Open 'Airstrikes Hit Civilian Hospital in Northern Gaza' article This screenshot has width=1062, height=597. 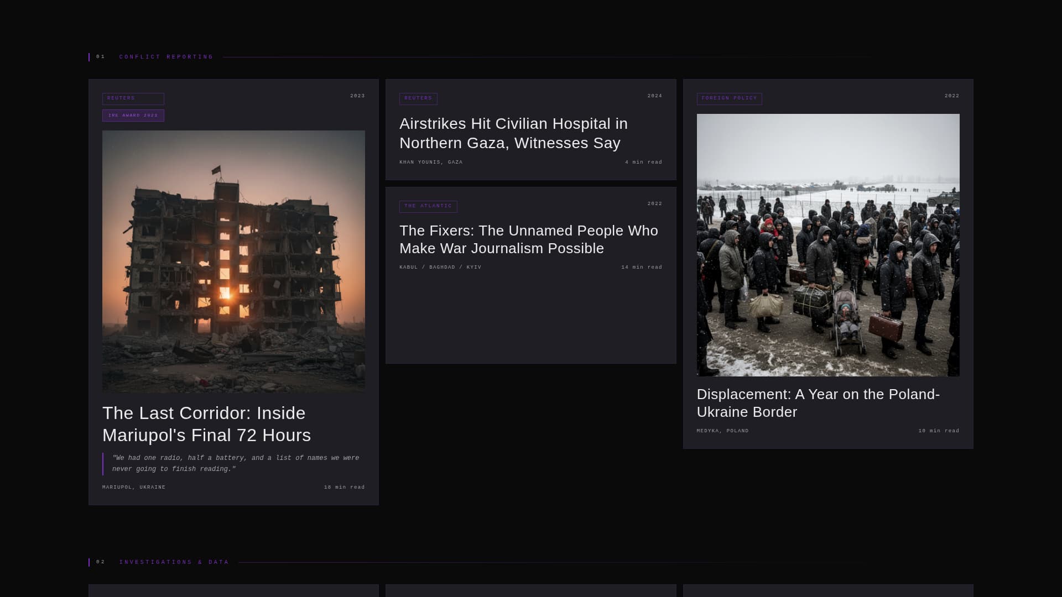click(513, 133)
